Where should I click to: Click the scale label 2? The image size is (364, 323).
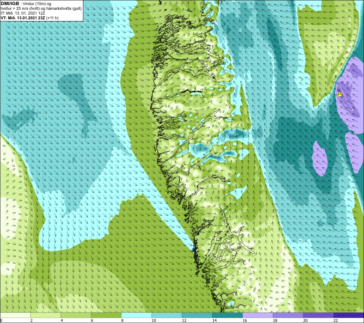click(31, 320)
